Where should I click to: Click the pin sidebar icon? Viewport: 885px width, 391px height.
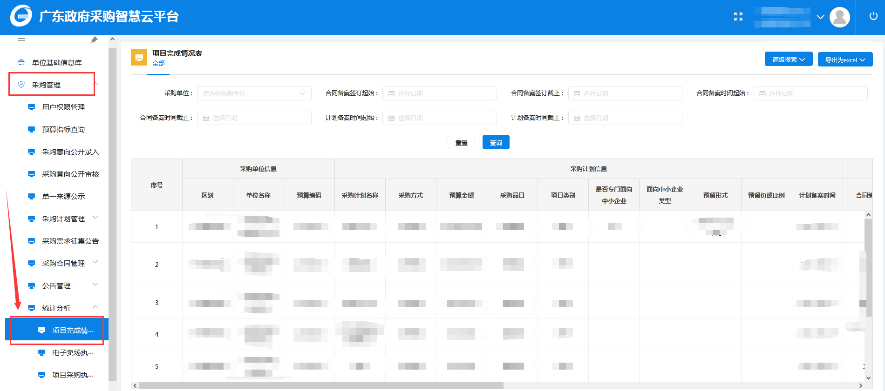click(94, 40)
